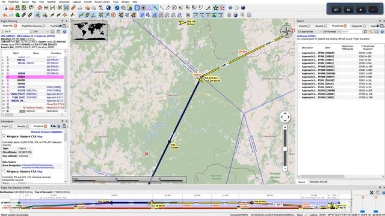Open the IFR flight type dropdown
Image resolution: width=385 pixels, height=216 pixels.
(x=42, y=32)
